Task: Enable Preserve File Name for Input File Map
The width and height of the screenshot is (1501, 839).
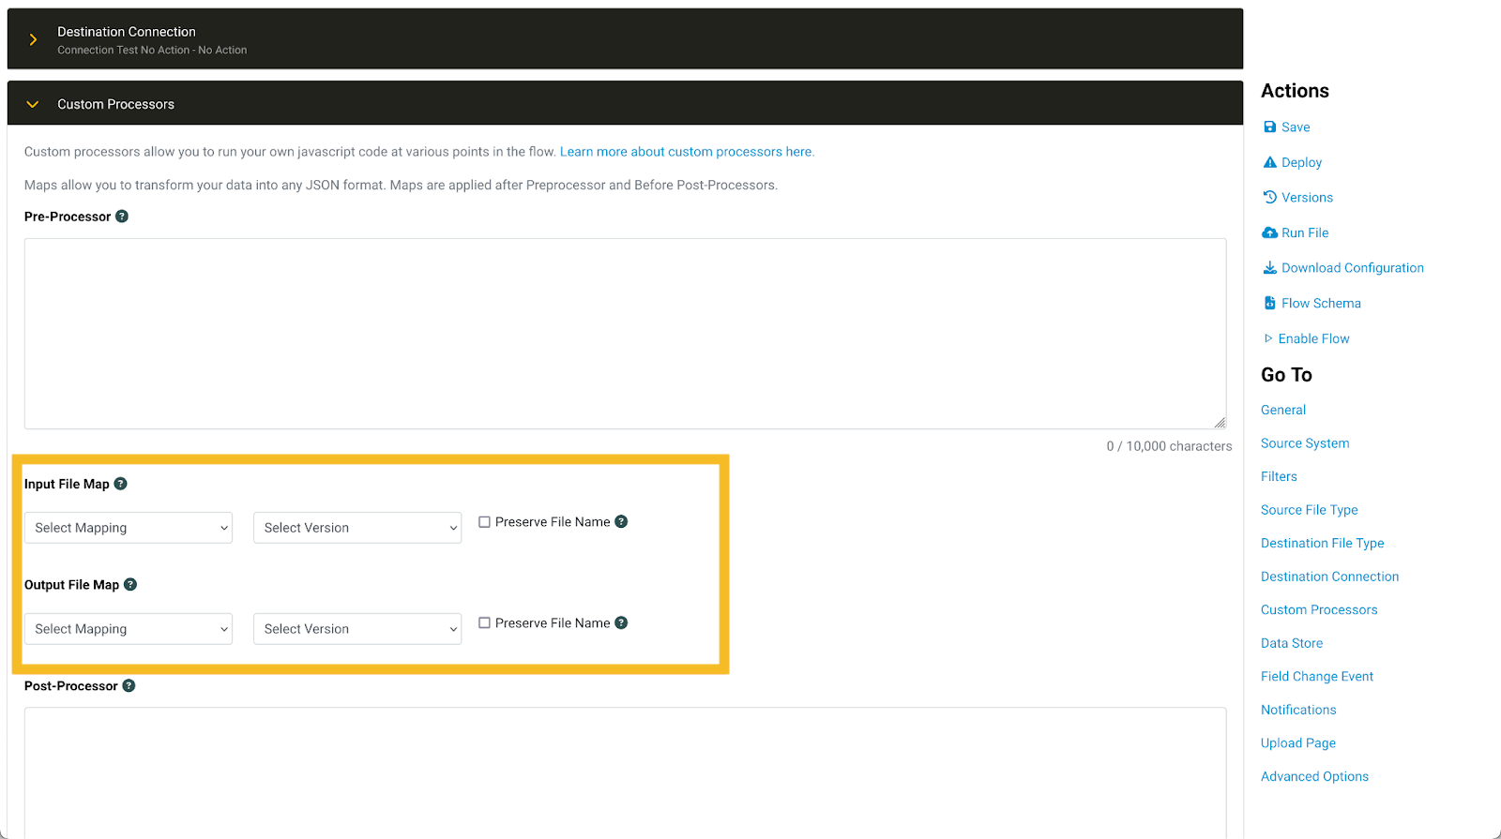Action: pyautogui.click(x=484, y=522)
